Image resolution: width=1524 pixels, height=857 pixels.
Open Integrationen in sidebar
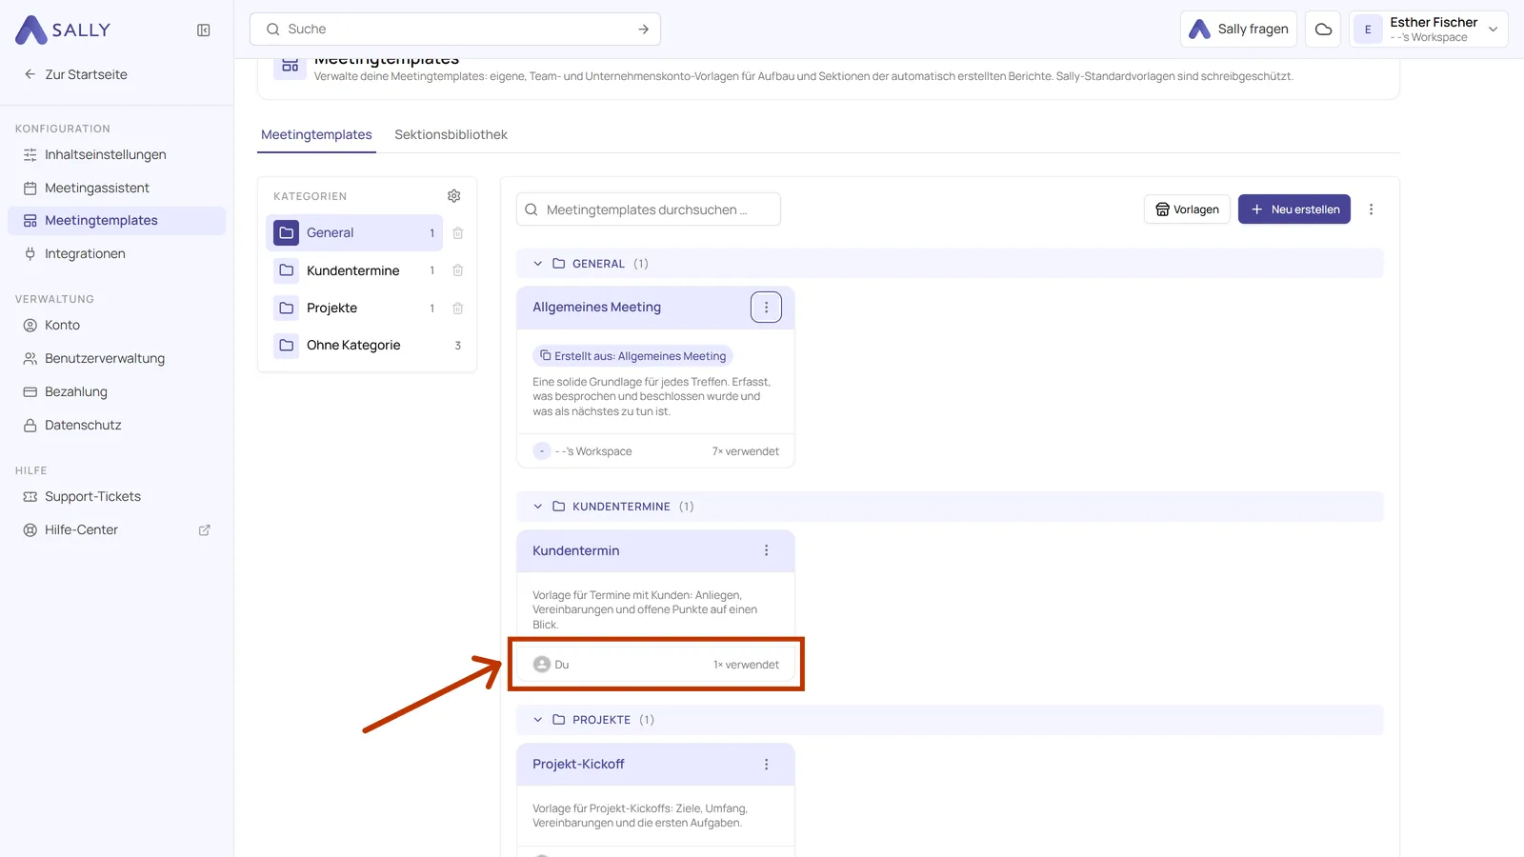point(116,253)
